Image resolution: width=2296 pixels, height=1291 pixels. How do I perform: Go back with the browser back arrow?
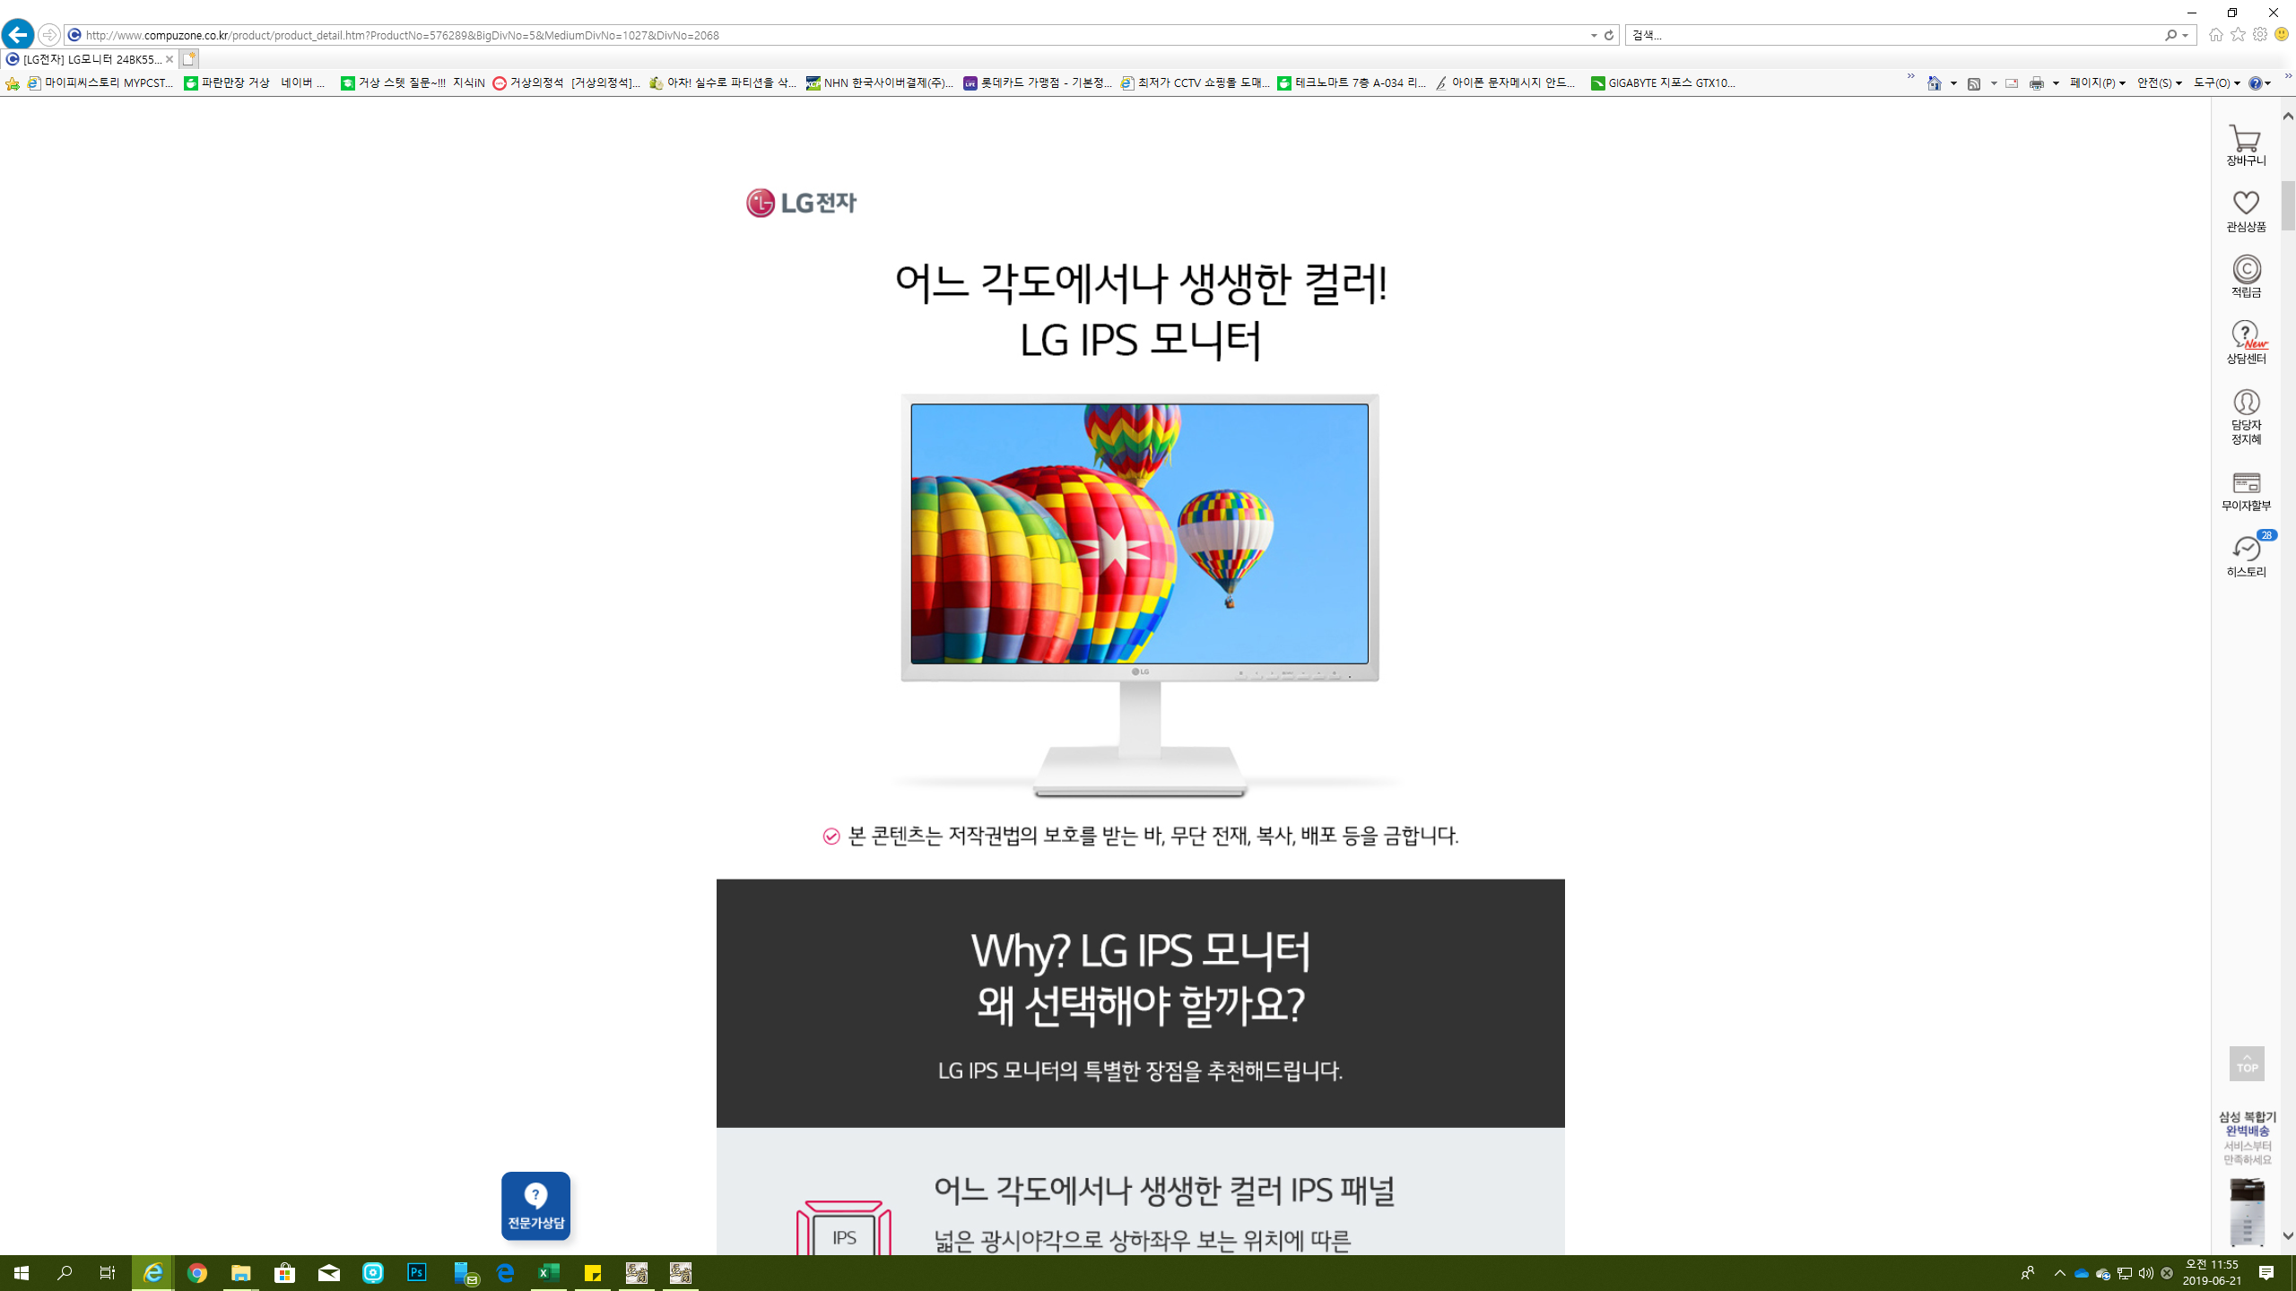coord(17,35)
